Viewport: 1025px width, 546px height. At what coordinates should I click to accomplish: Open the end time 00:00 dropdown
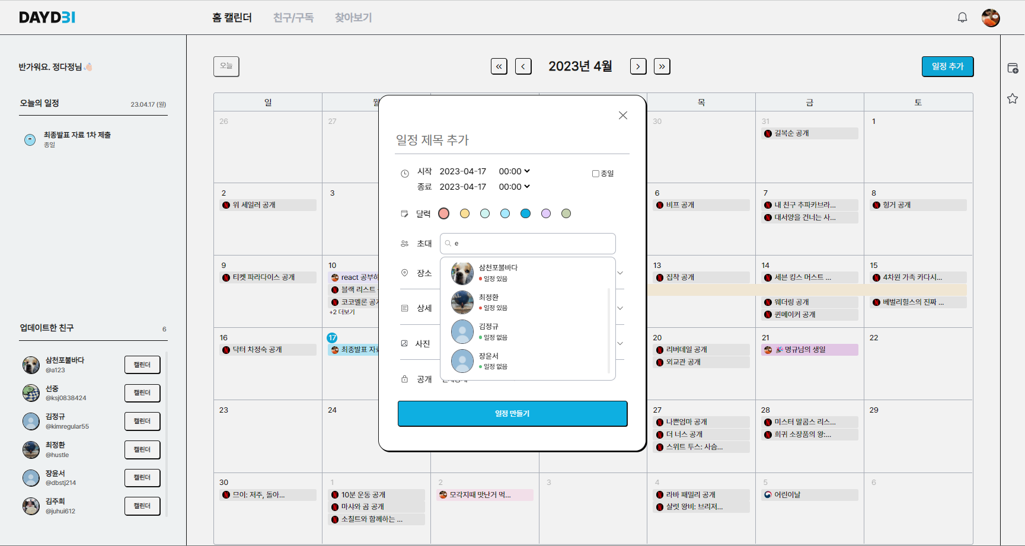click(515, 187)
